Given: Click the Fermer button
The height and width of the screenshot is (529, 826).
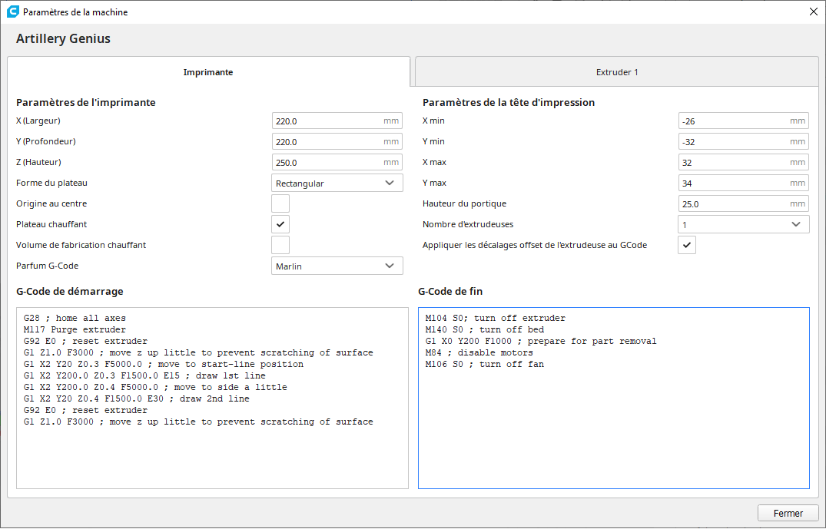Looking at the screenshot, I should [788, 513].
